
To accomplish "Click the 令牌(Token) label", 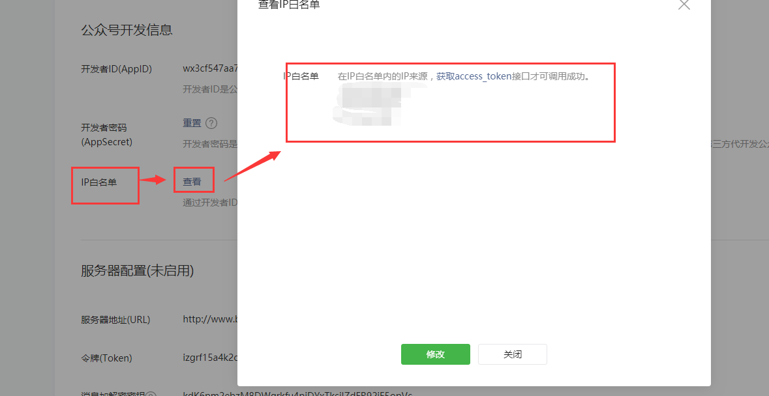I will tap(106, 358).
